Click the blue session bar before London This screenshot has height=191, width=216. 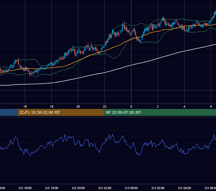coord(9,112)
